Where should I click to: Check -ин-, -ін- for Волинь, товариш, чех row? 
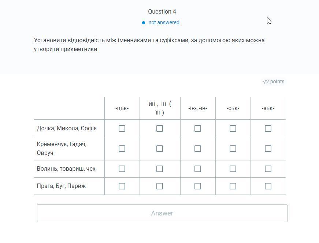point(160,169)
